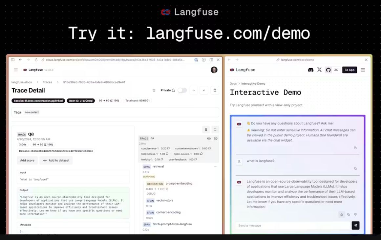Click plus circle icon on qa trace row
381x240 pixels.
(x=209, y=138)
